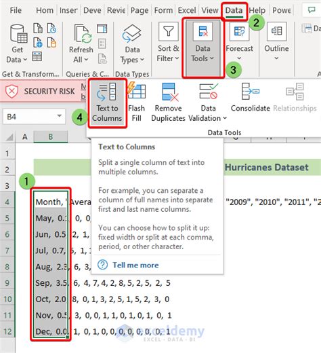Switch to the Help tab
321x353 pixels.
coord(257,10)
